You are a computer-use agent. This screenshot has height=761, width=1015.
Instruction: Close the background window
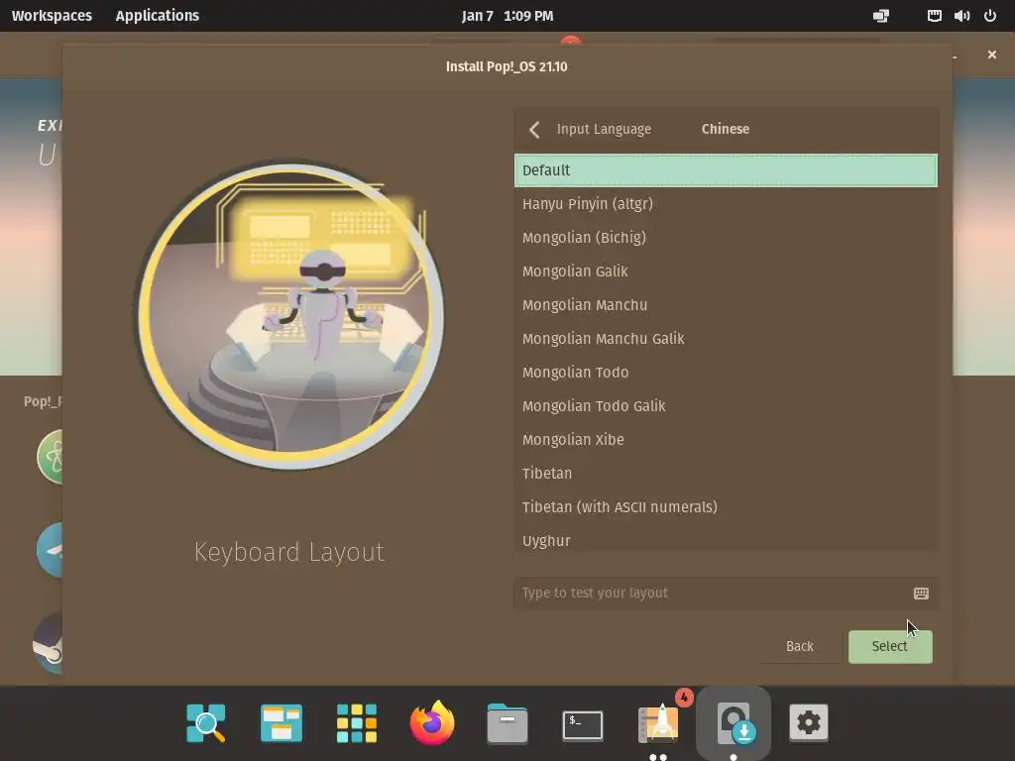click(x=991, y=55)
